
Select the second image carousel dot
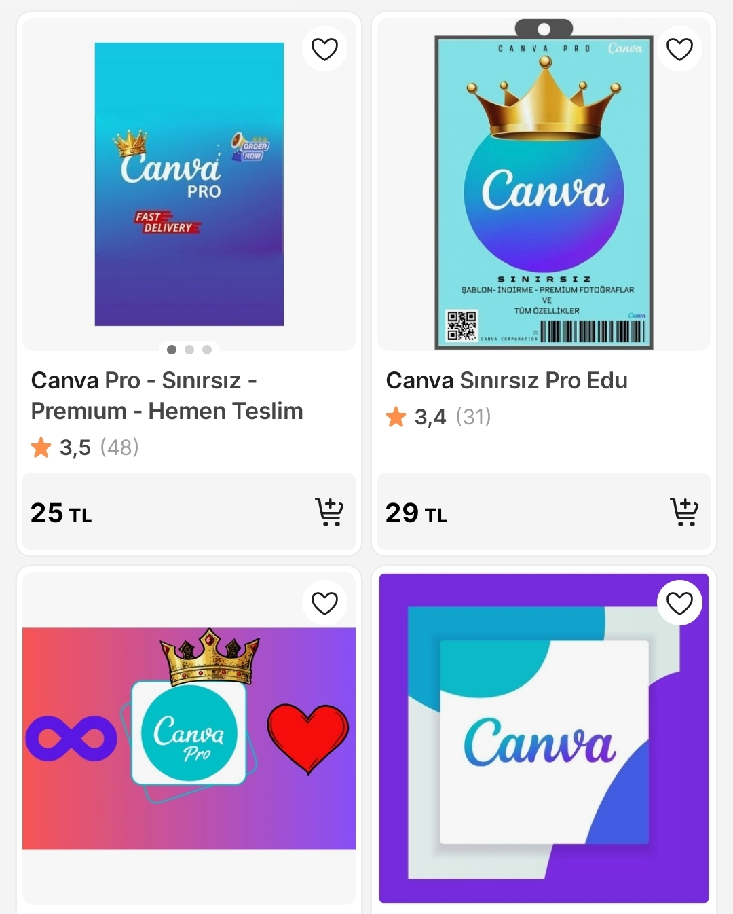click(189, 350)
